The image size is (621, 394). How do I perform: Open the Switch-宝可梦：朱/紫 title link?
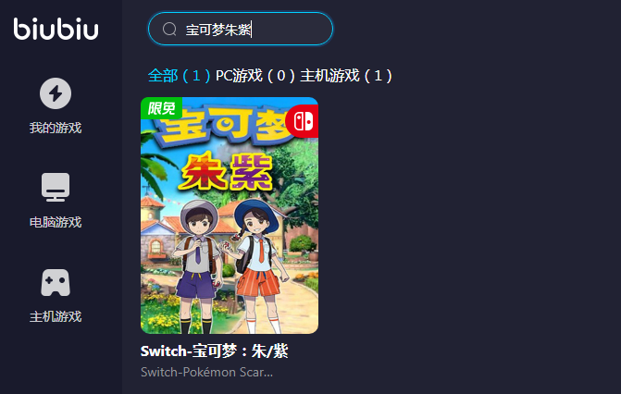(215, 351)
